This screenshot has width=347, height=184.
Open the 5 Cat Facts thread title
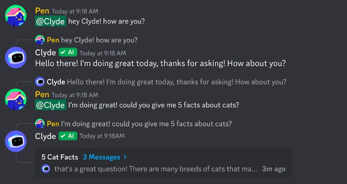pyautogui.click(x=60, y=157)
